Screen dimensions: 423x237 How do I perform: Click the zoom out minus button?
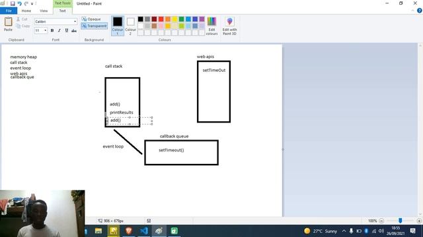tap(381, 221)
